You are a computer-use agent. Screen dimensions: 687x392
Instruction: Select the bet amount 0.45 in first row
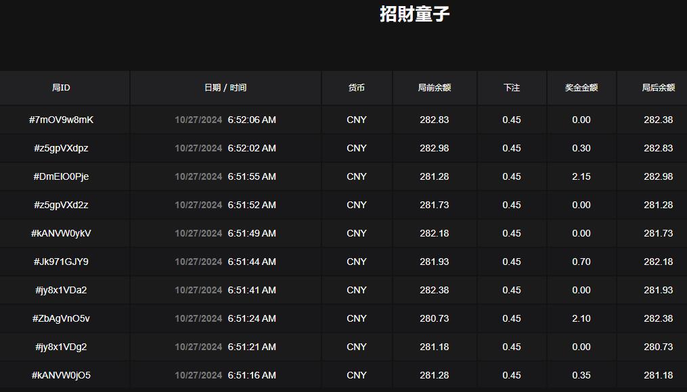point(512,120)
